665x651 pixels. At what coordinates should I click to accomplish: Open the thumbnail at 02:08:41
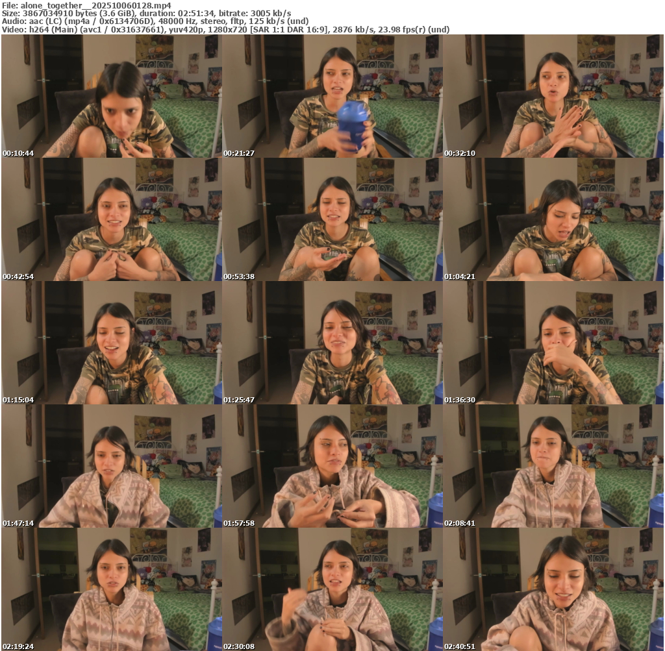pyautogui.click(x=553, y=466)
